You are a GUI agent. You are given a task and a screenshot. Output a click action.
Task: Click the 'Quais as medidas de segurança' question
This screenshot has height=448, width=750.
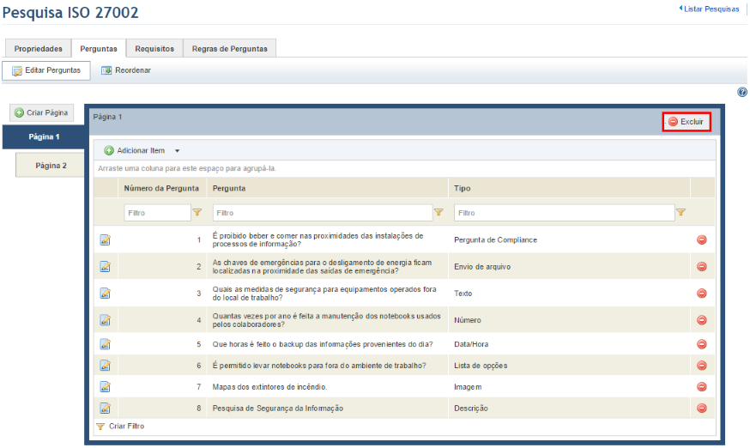[324, 294]
